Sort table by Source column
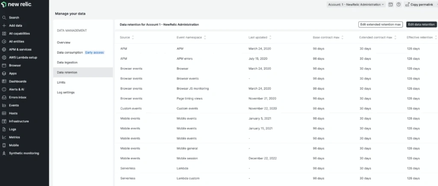438x186 pixels. pyautogui.click(x=133, y=38)
